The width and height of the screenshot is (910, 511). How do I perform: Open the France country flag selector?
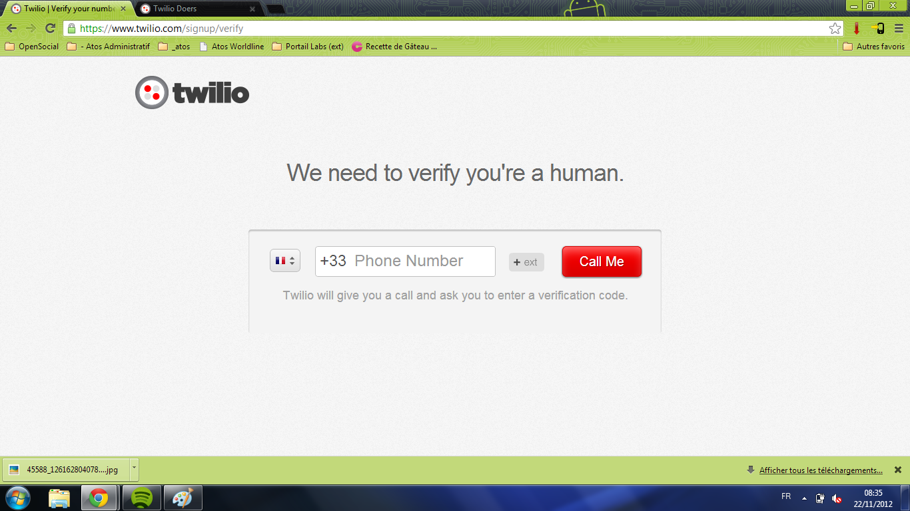pyautogui.click(x=285, y=261)
